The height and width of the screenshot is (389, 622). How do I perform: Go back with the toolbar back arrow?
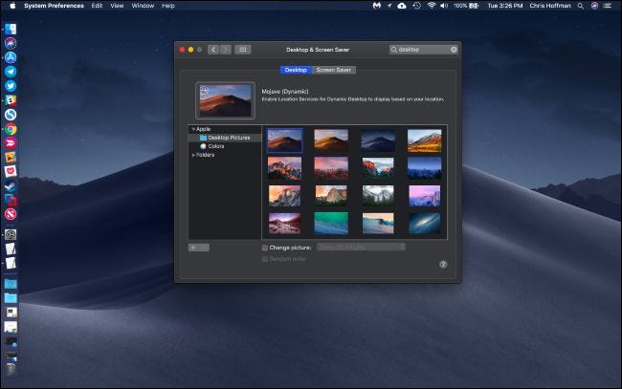[x=212, y=49]
